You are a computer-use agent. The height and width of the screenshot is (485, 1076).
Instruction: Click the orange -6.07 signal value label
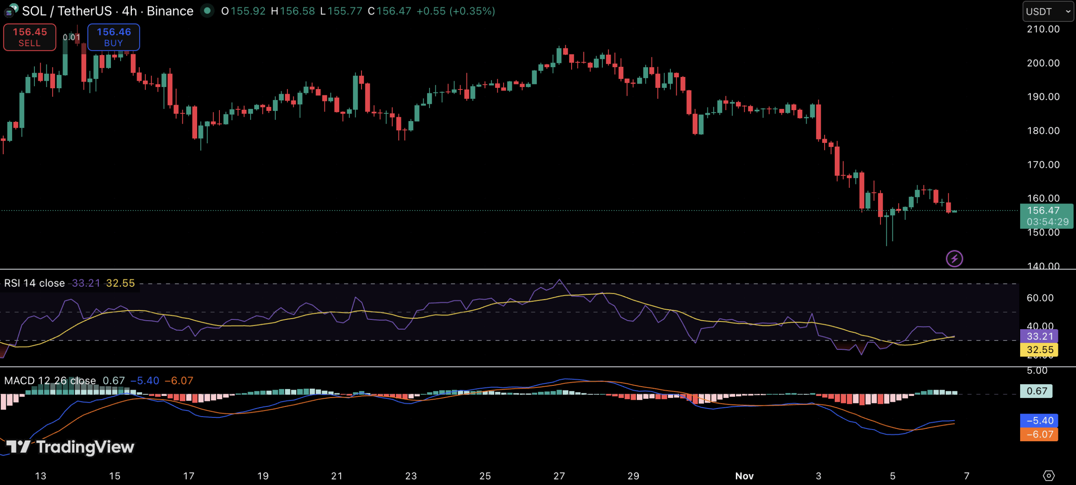coord(1039,434)
